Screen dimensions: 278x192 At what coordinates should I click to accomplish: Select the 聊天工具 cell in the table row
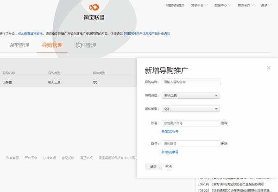54,83
